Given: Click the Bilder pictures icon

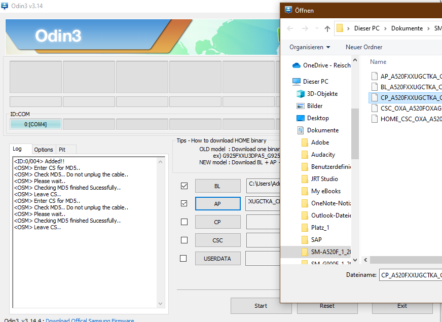Looking at the screenshot, I should (301, 106).
